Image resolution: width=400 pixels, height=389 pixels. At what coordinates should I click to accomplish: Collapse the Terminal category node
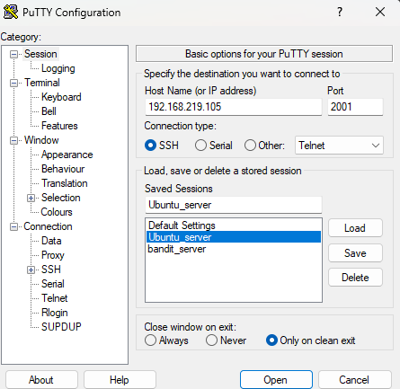(x=13, y=84)
